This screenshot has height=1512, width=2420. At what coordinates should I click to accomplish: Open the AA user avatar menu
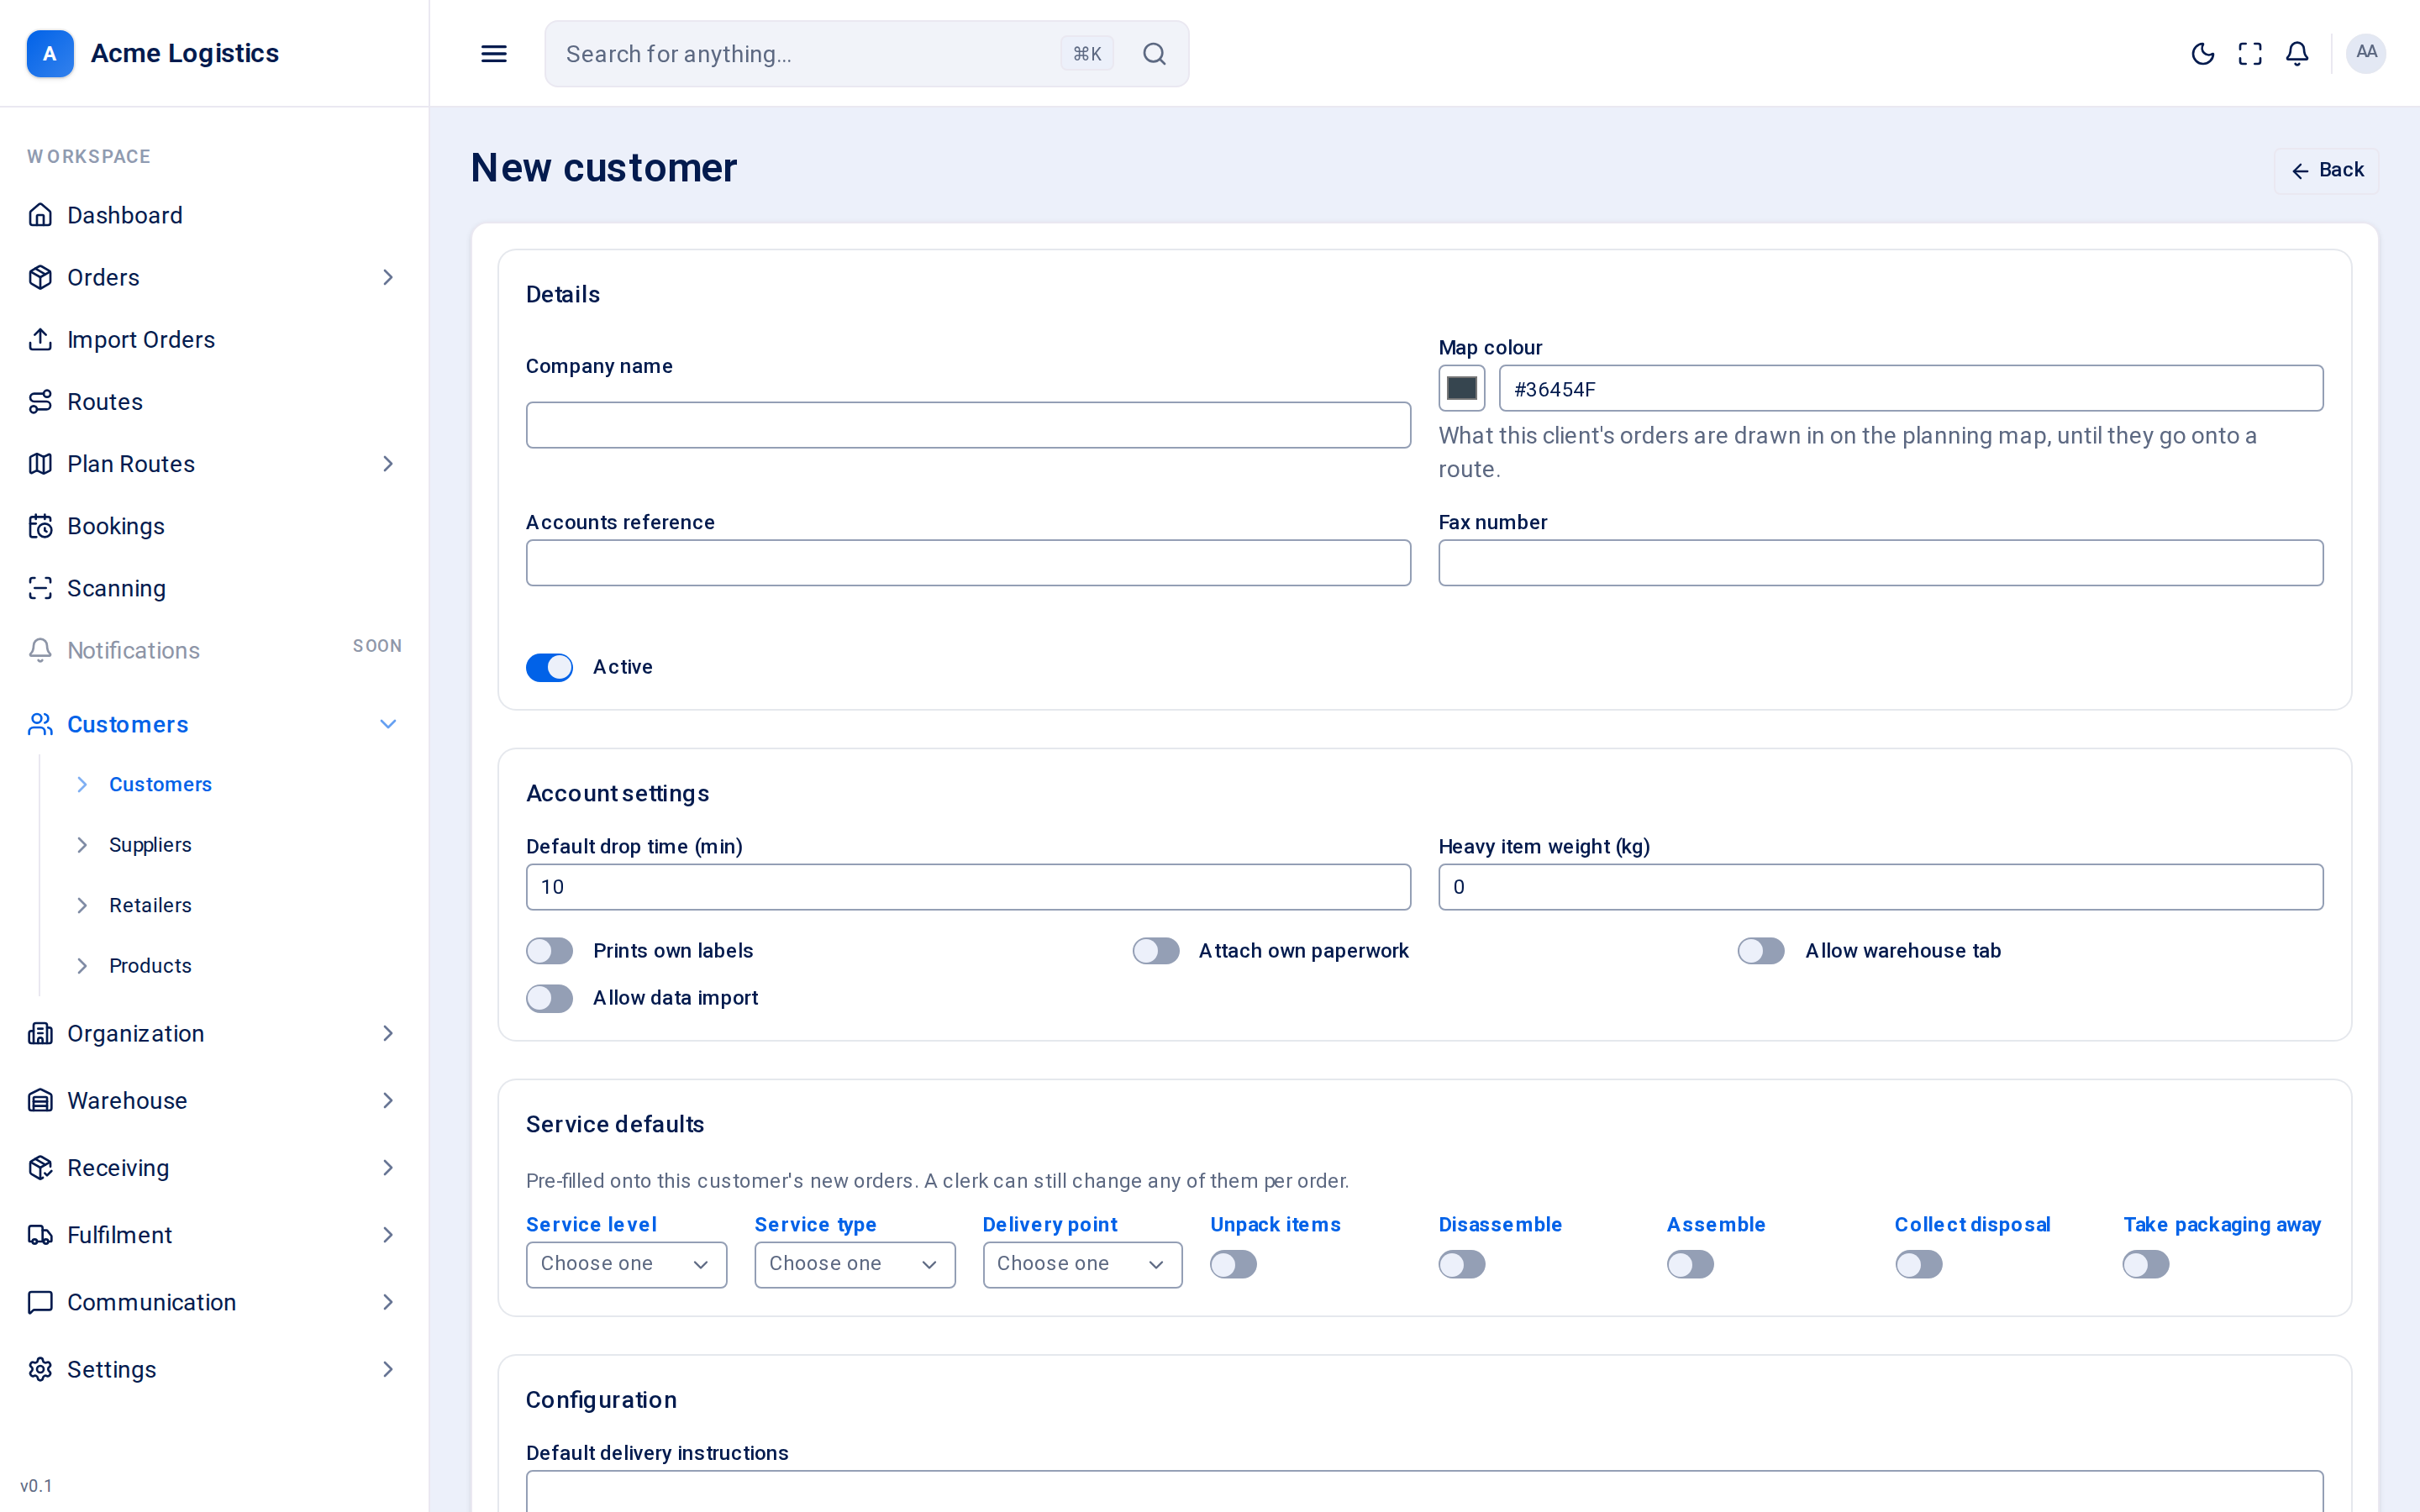tap(2366, 53)
